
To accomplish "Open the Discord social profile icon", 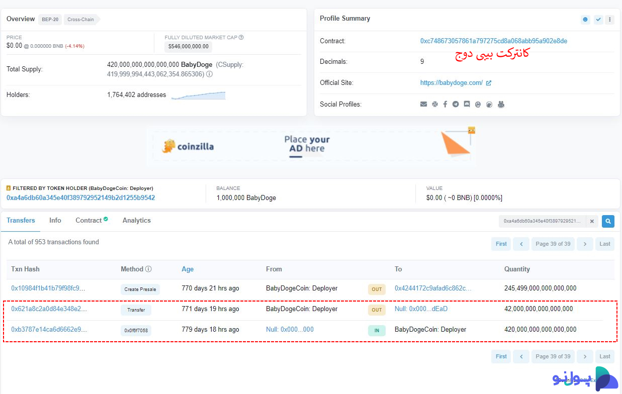I will pos(467,105).
